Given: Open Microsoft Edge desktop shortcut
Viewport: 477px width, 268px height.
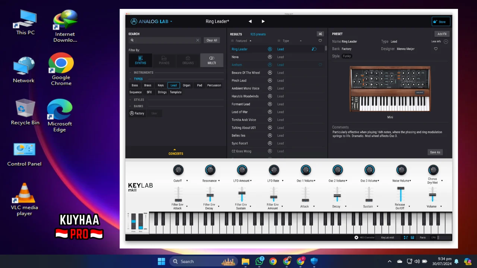Looking at the screenshot, I should point(60,115).
